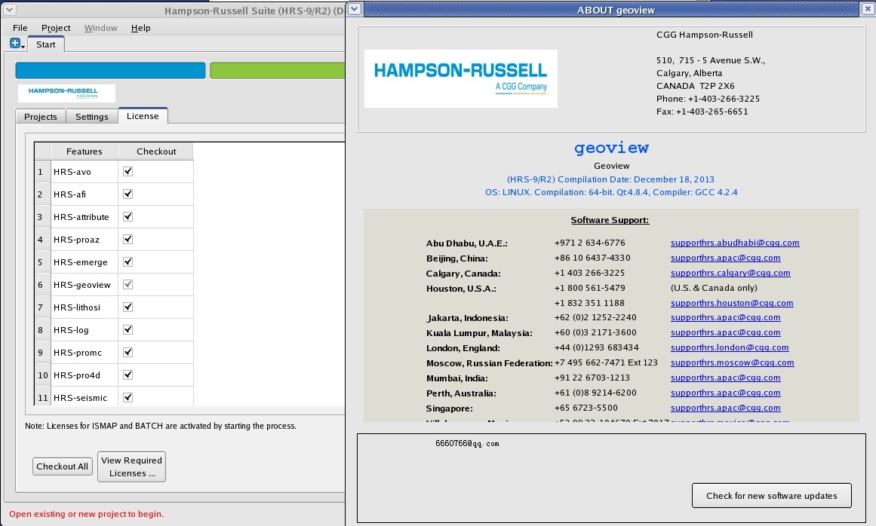Click the Calgary phone number +1 403 266-3225

(589, 273)
